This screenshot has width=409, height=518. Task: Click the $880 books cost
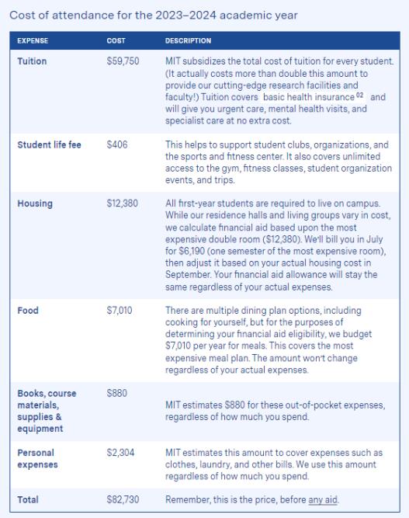click(x=117, y=394)
